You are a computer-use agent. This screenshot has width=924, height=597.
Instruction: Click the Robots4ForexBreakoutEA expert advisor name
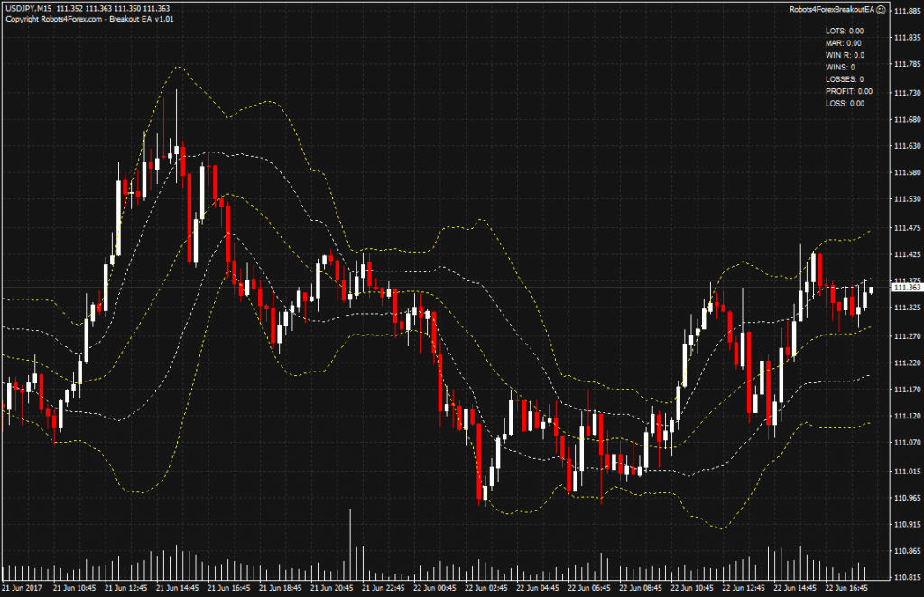(832, 9)
